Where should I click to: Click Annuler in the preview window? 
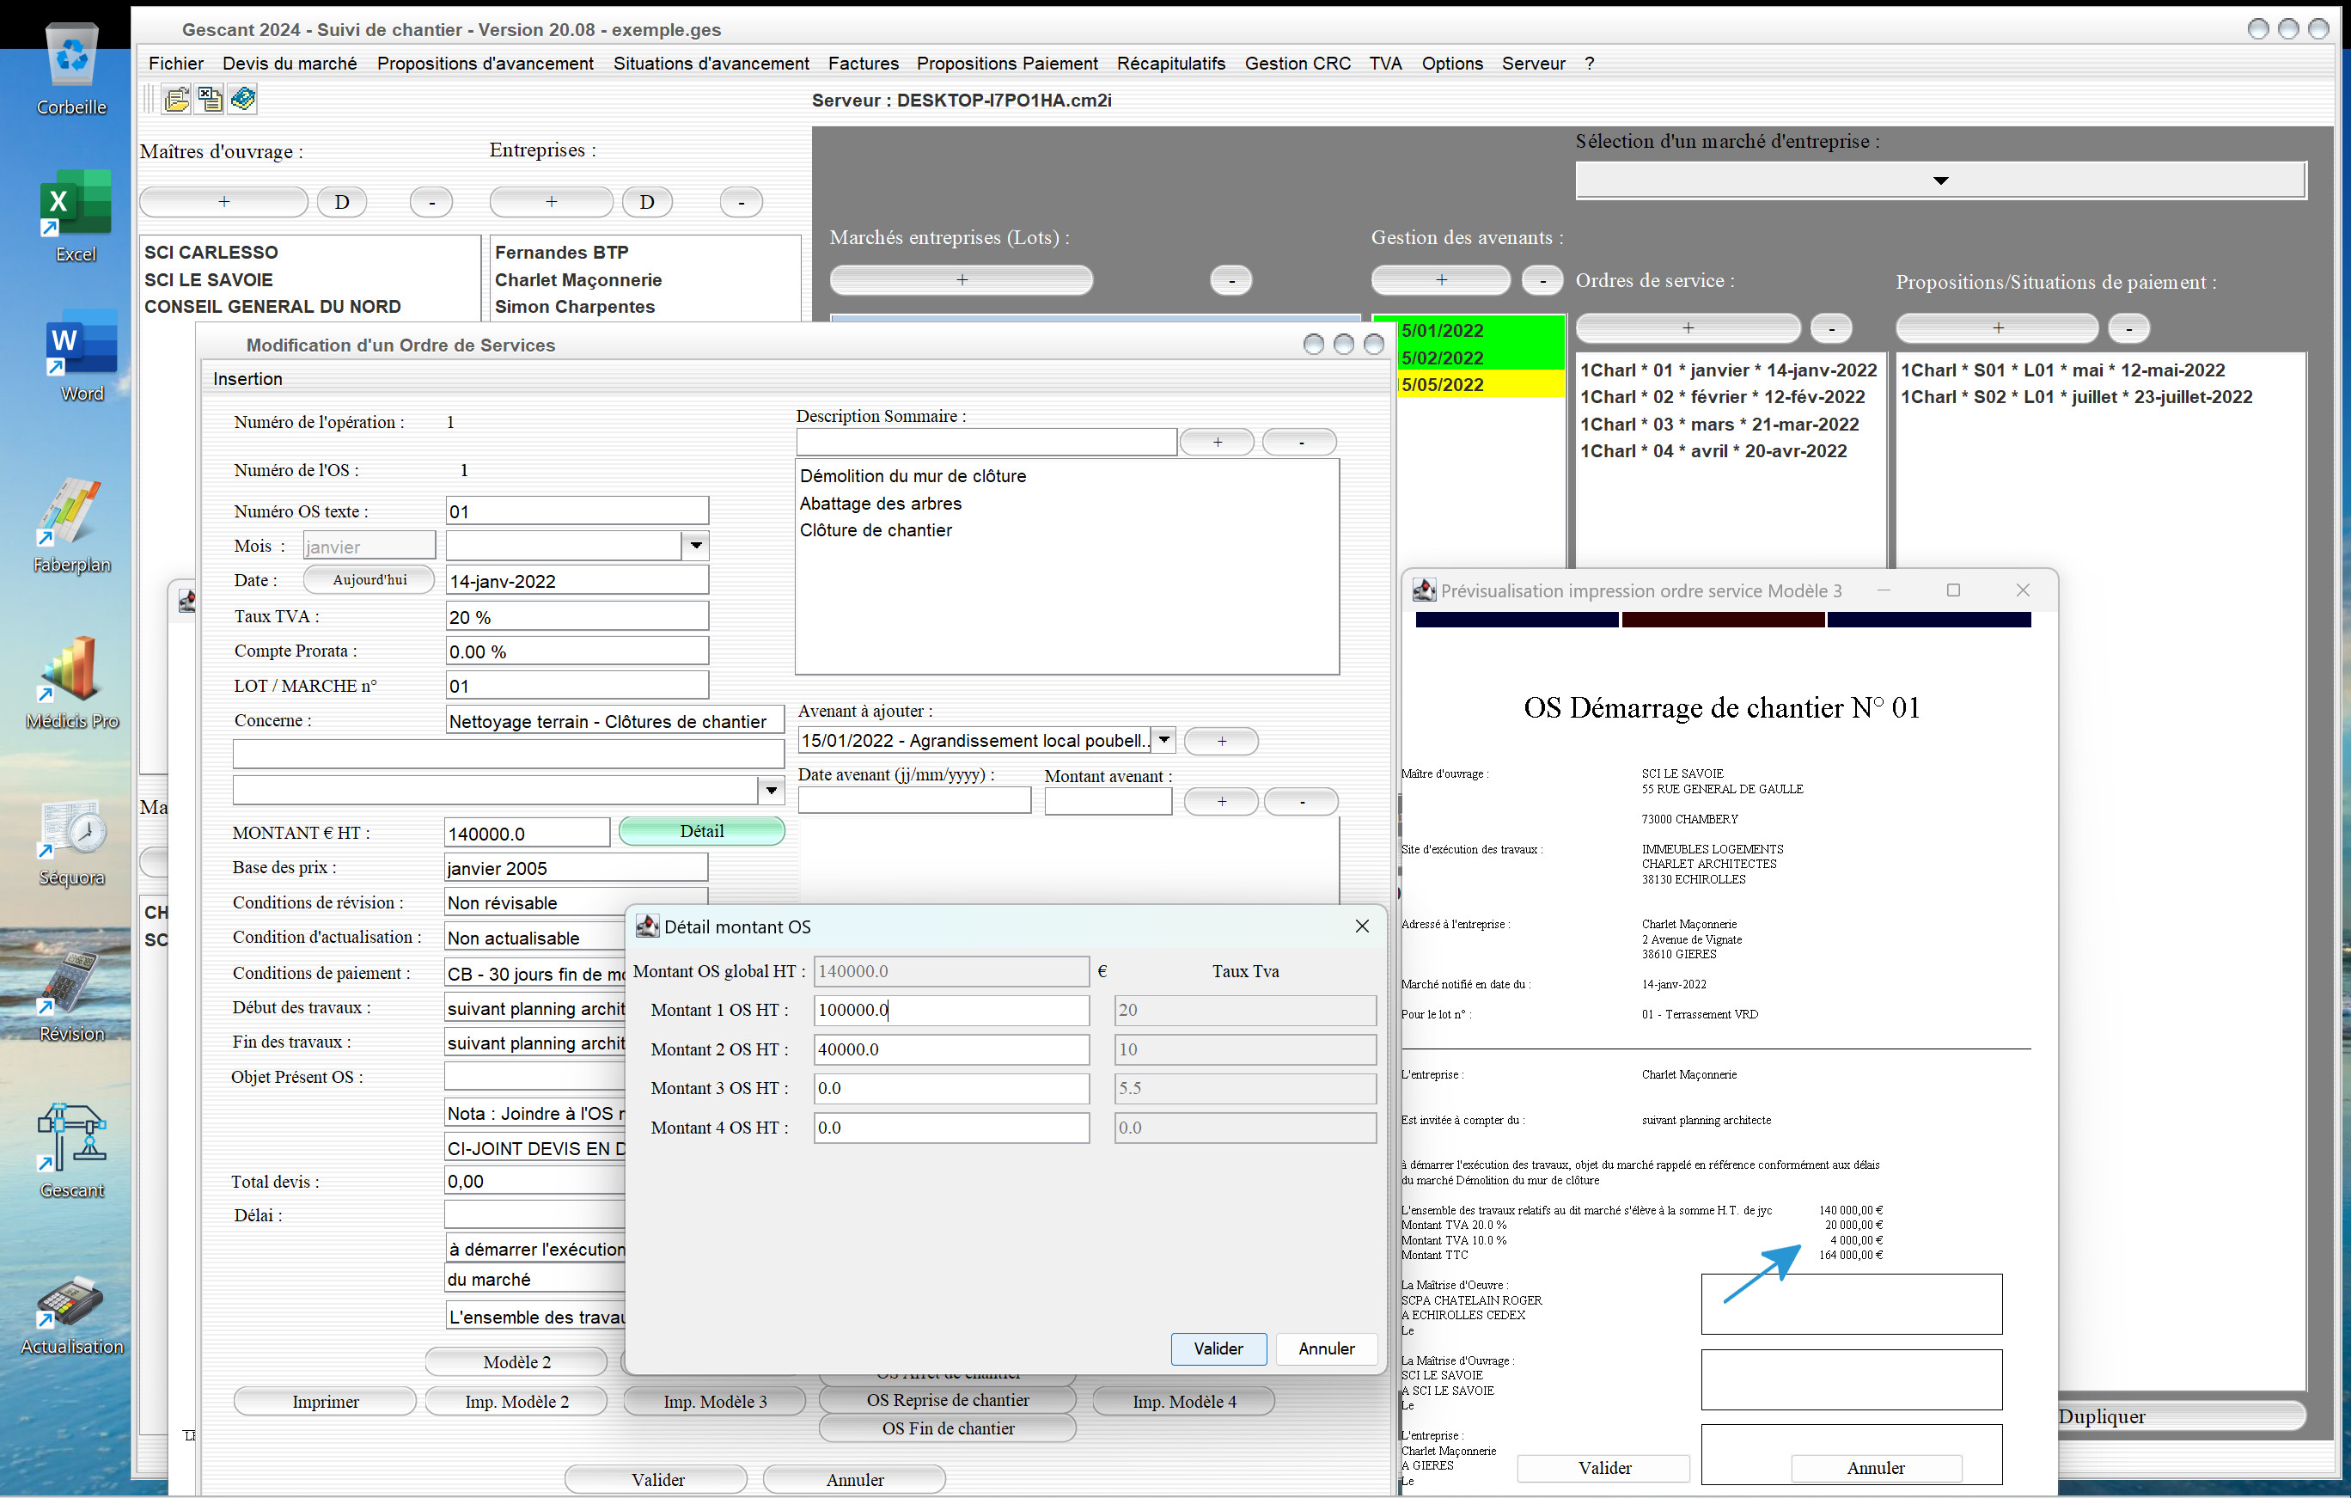coord(1875,1468)
